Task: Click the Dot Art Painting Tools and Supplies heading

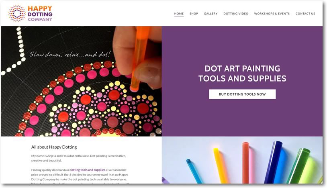Action: (x=242, y=74)
